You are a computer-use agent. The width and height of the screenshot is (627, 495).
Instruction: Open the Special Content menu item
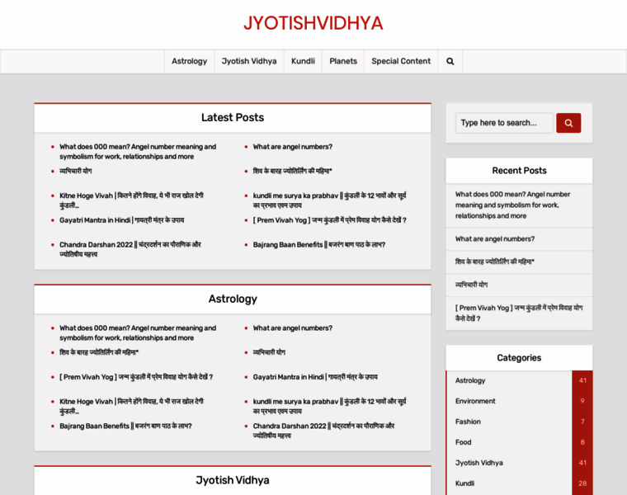[401, 61]
